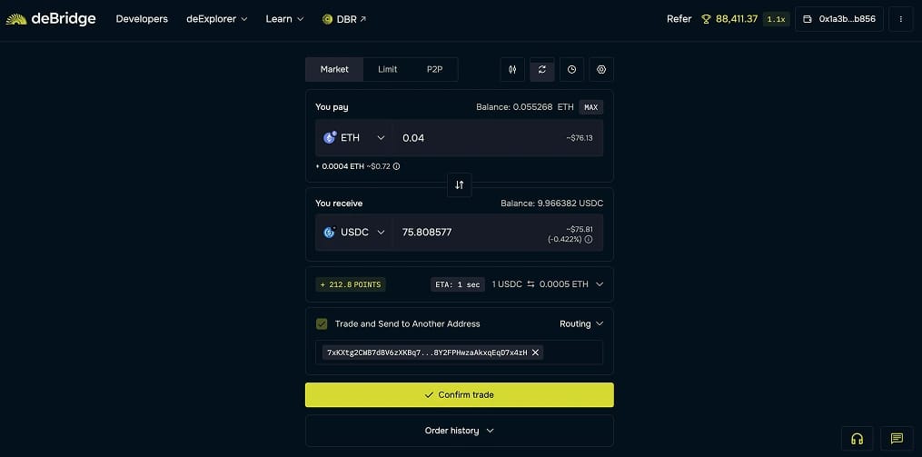Click the ~$76.13 value
The height and width of the screenshot is (457, 922).
(x=580, y=137)
